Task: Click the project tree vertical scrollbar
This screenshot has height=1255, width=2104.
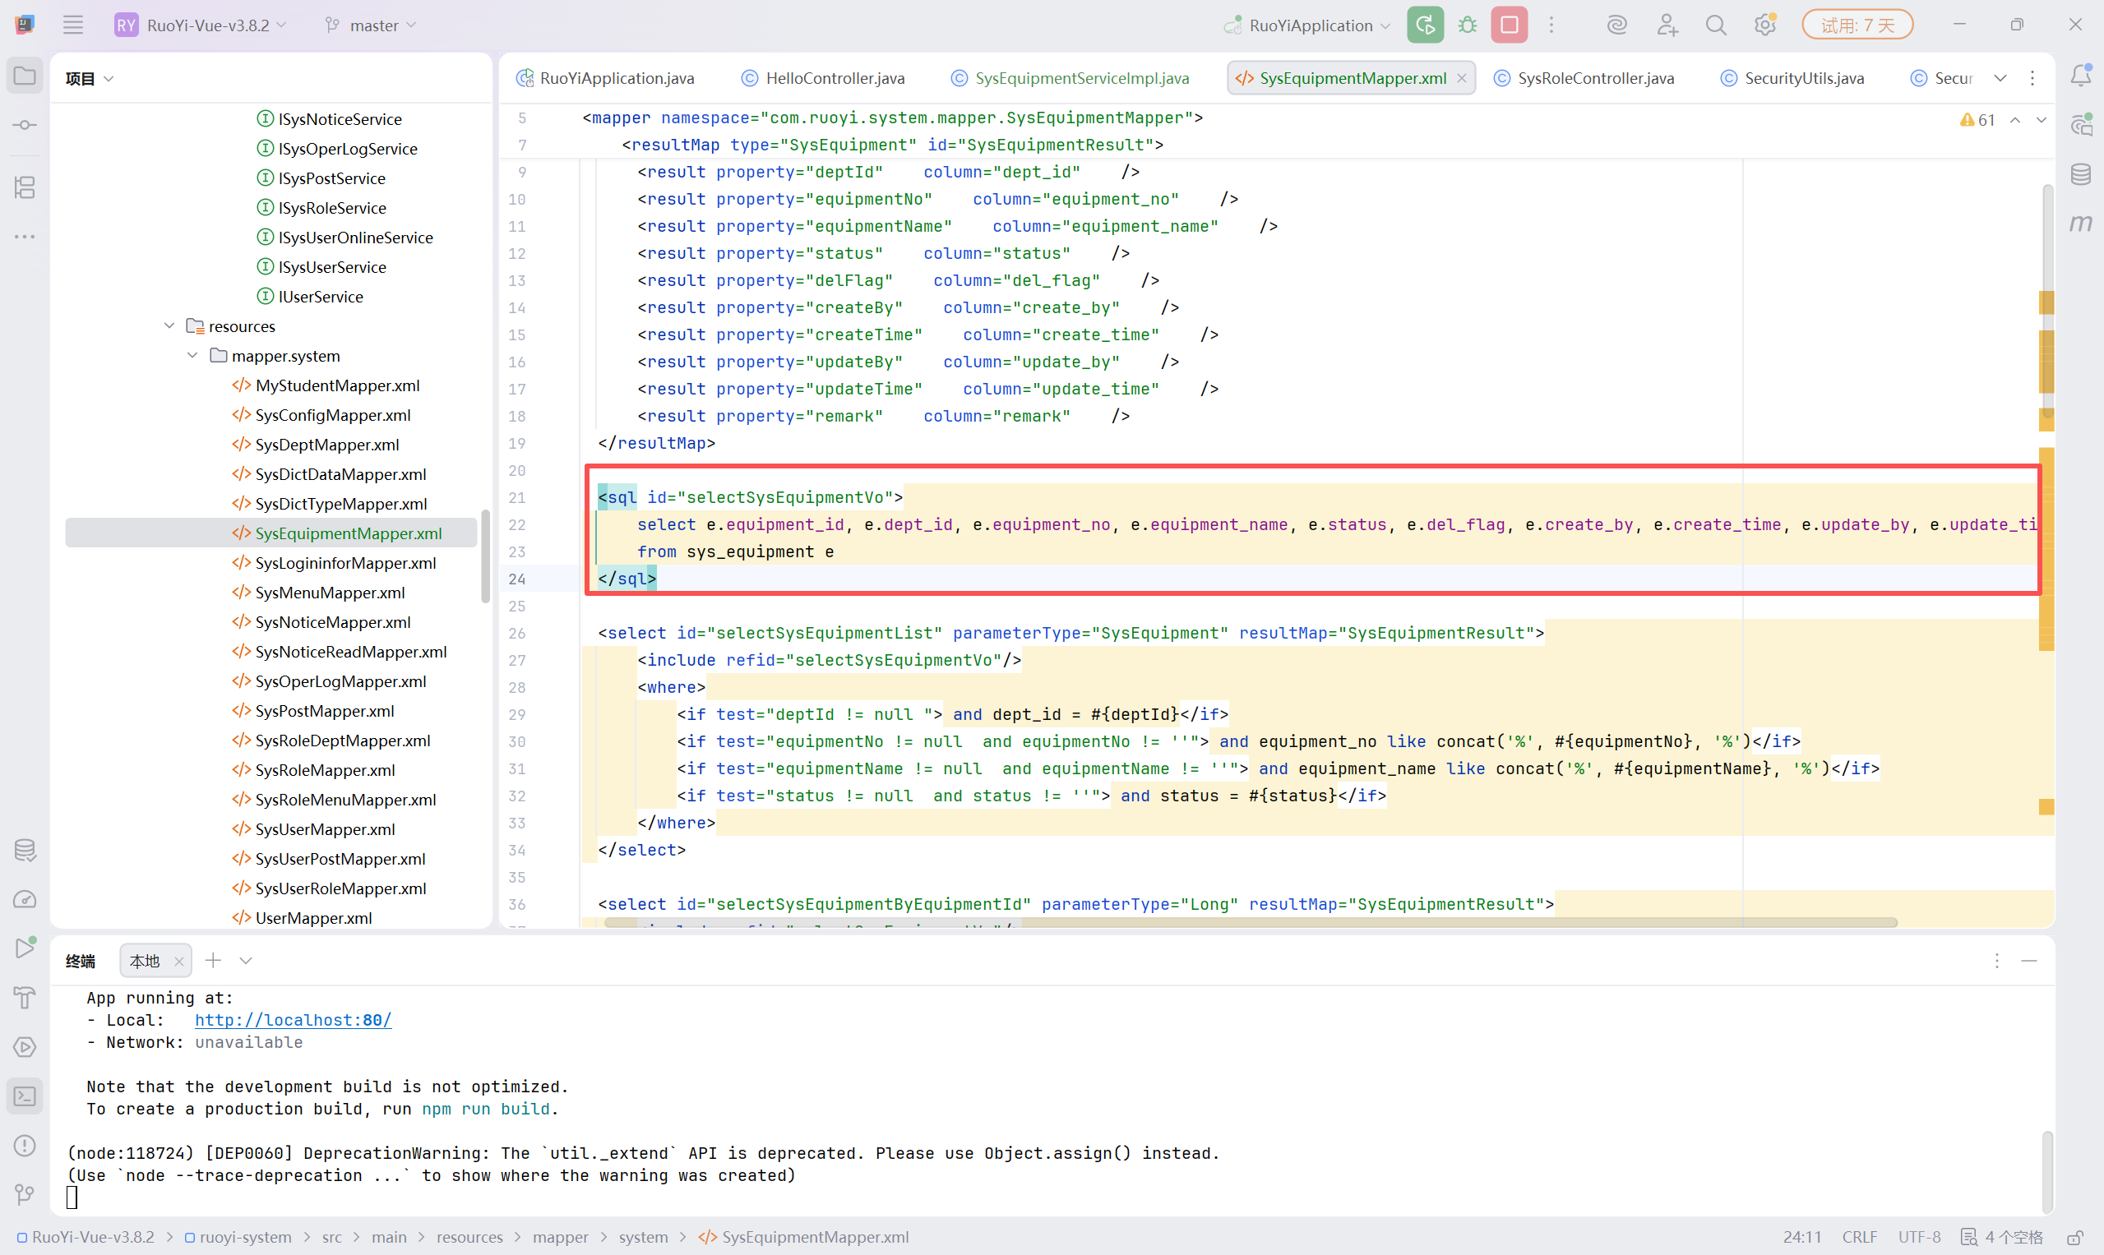Action: 486,555
